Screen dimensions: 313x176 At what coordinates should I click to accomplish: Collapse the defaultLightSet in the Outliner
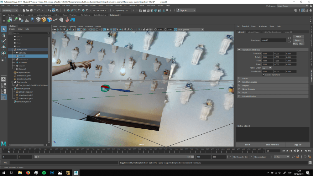(13, 89)
